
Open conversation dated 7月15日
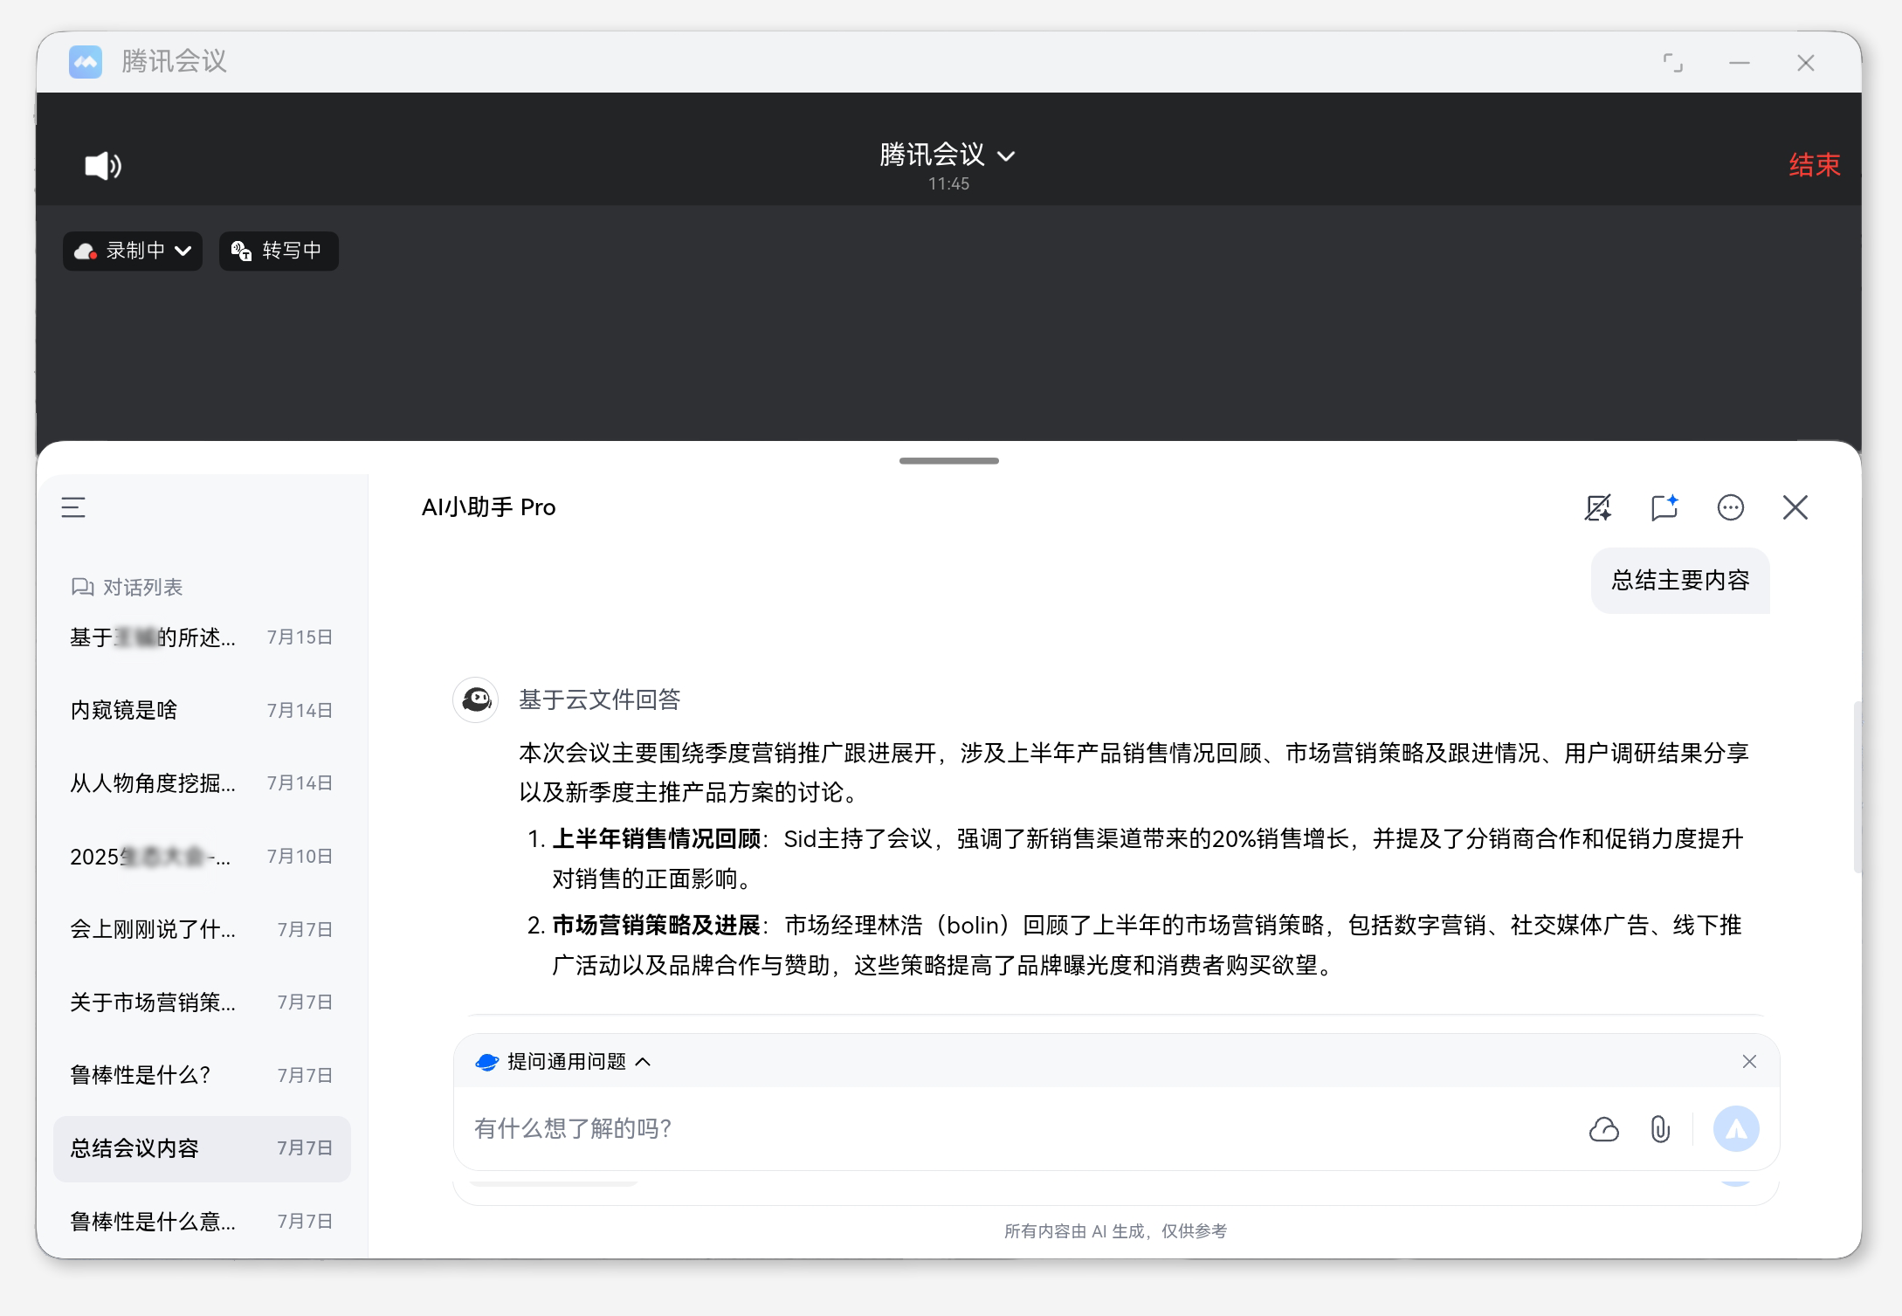[202, 637]
